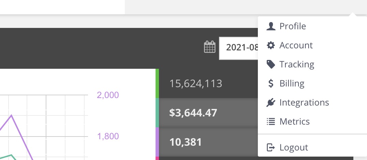Click the Metrics list icon
This screenshot has width=367, height=160.
click(x=271, y=122)
